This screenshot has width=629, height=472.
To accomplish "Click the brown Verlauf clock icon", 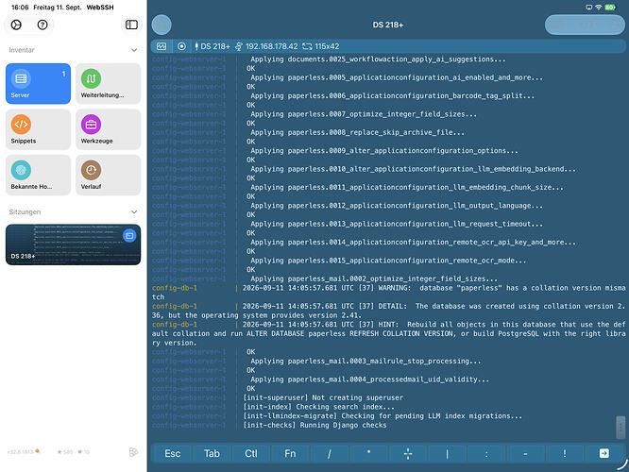I will coord(91,170).
